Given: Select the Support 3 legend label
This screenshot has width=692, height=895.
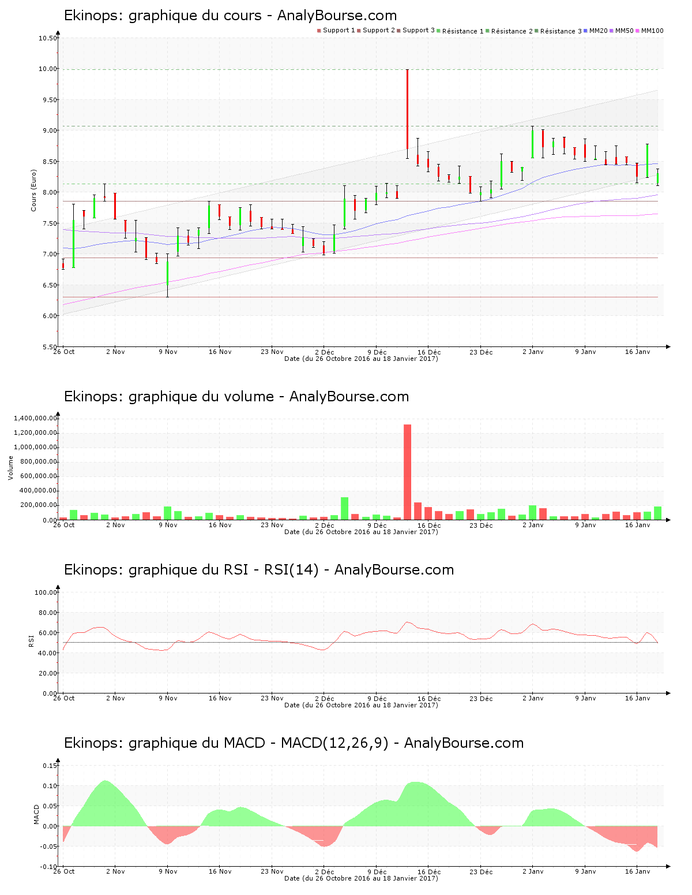Looking at the screenshot, I should [x=419, y=30].
